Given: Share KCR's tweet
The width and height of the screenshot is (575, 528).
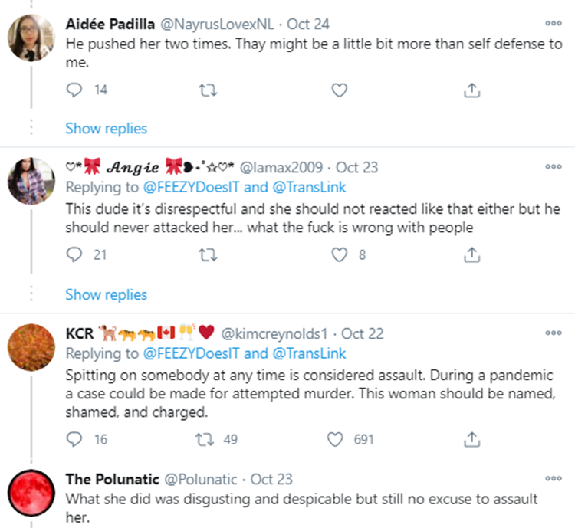Looking at the screenshot, I should point(472,439).
